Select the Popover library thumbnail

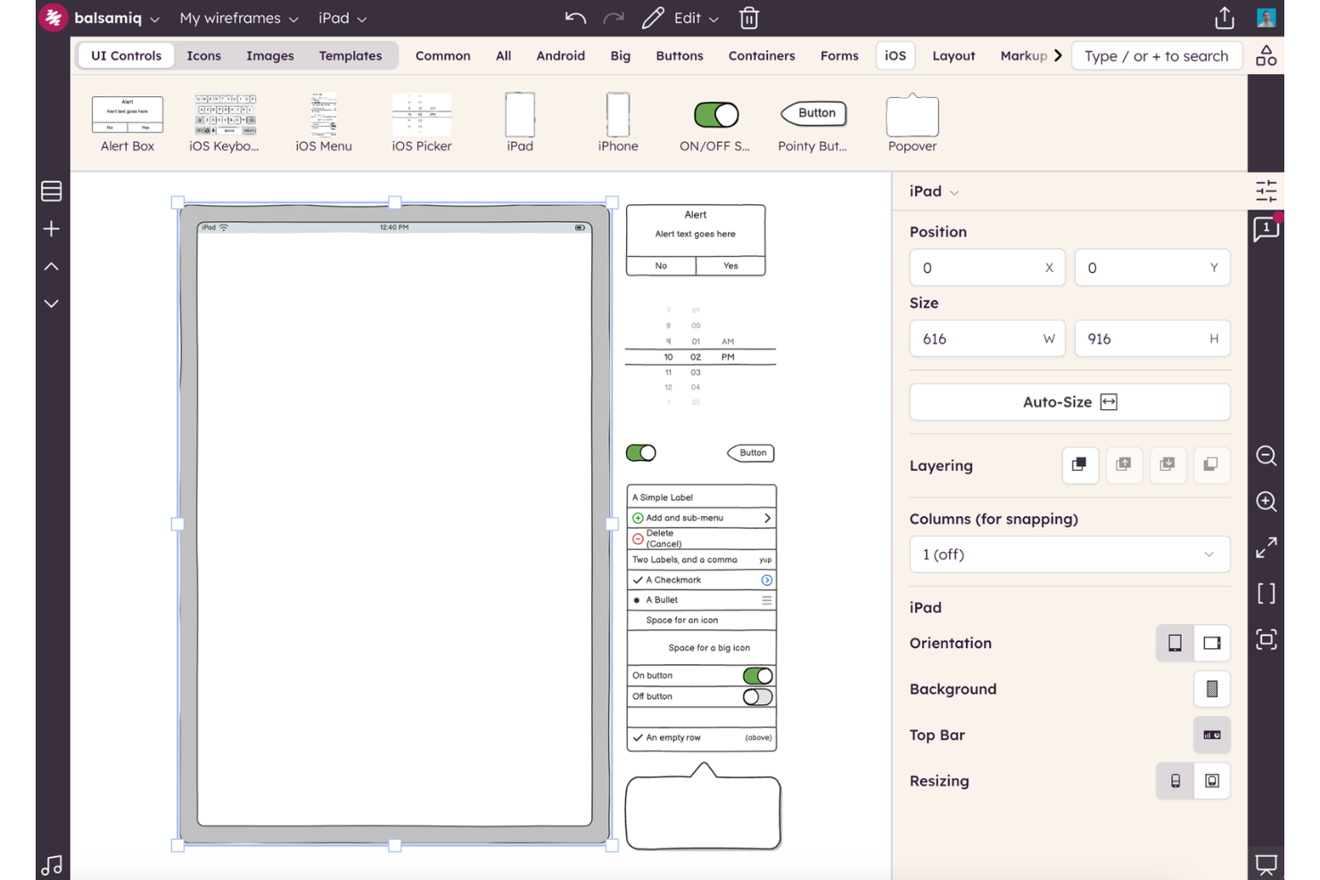(912, 123)
